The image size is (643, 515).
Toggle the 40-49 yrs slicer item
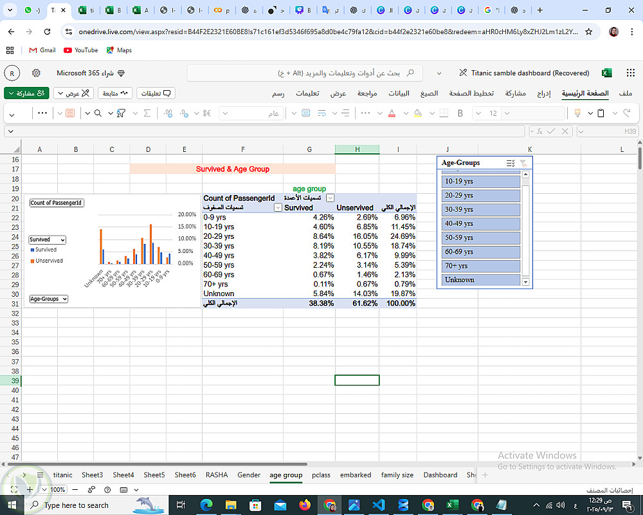[x=480, y=224]
